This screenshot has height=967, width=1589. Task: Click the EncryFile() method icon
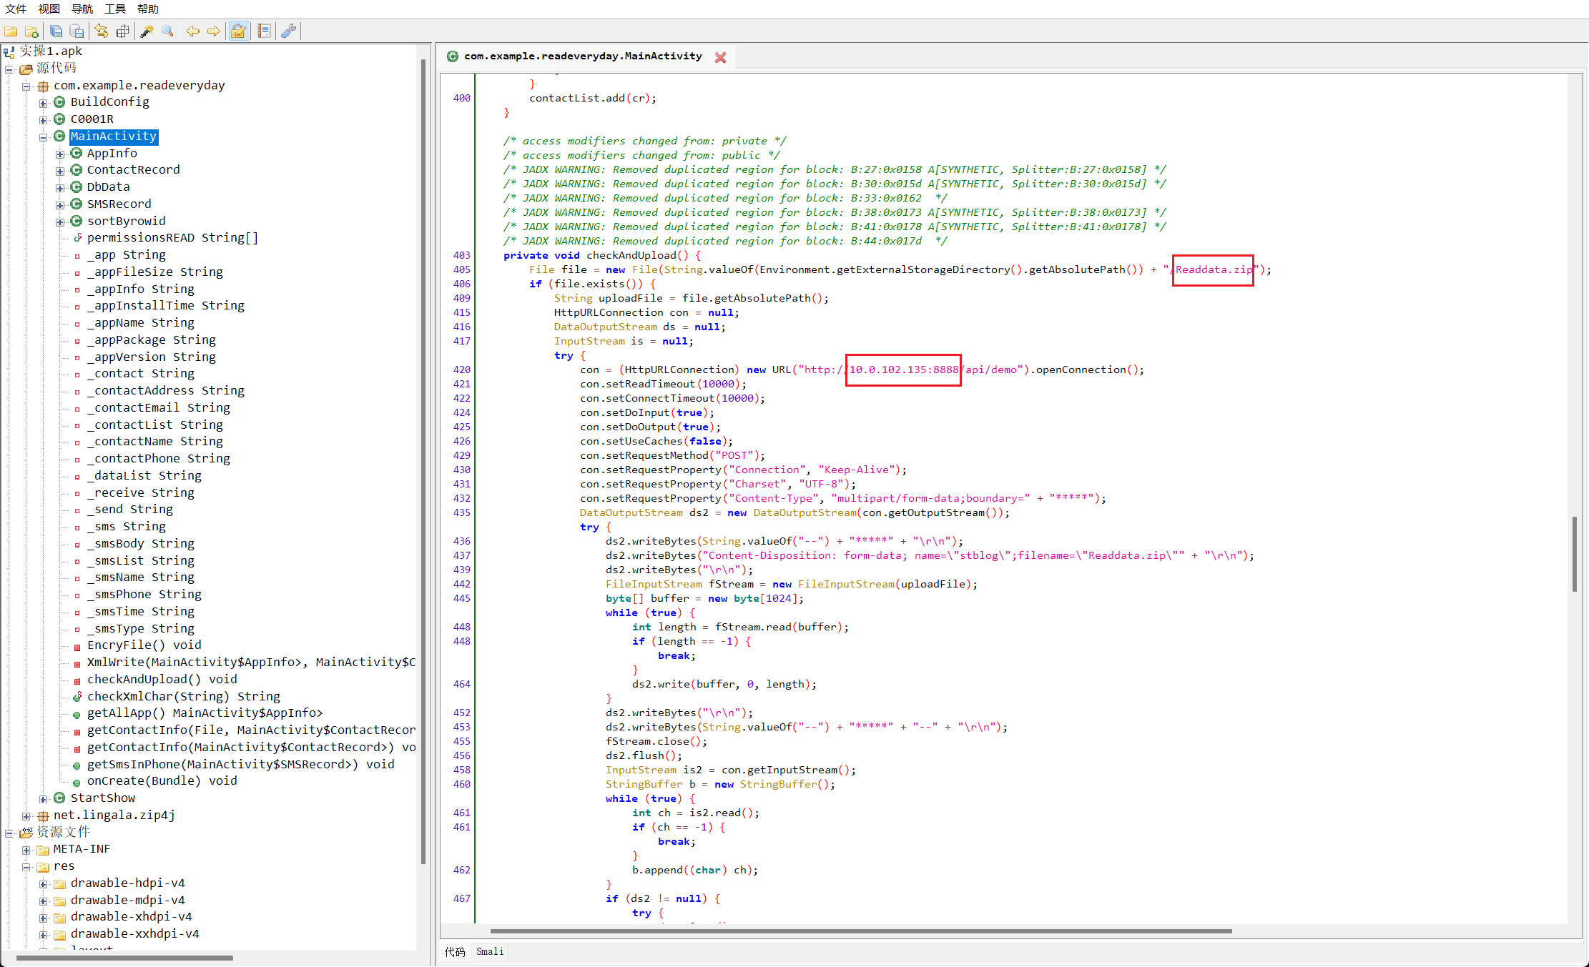click(x=77, y=646)
